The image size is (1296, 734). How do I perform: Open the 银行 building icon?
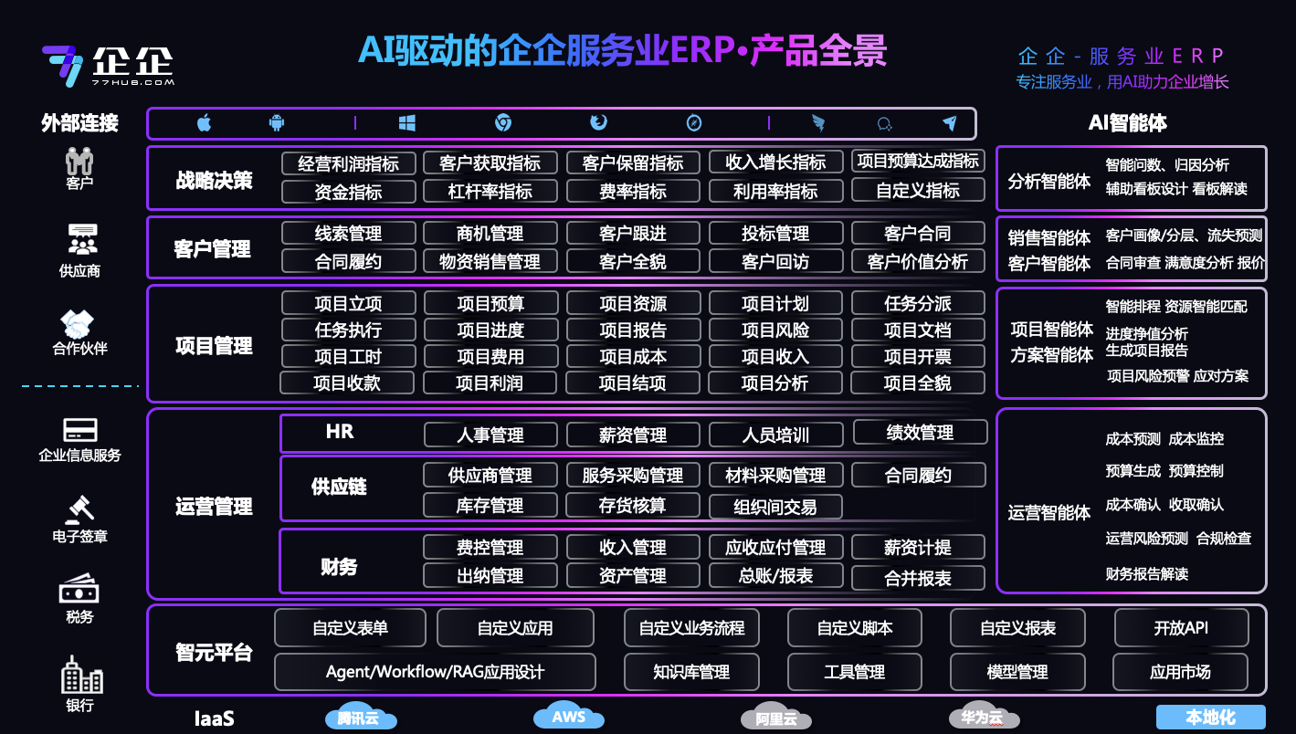pos(80,676)
